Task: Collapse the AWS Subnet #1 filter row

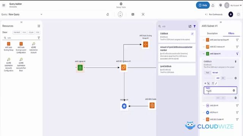Action: pos(204,54)
